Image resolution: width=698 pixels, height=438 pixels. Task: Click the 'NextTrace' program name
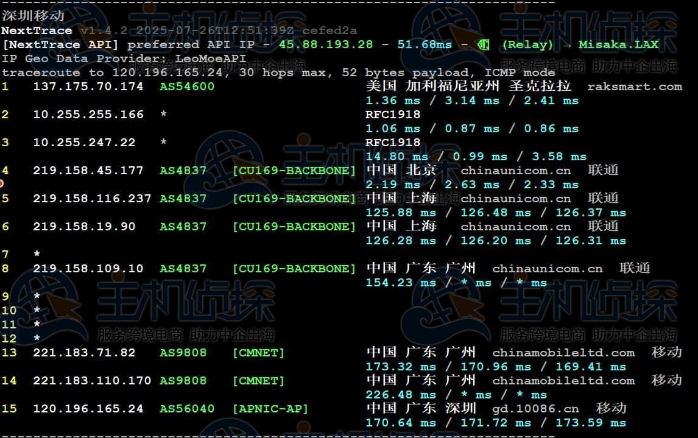[x=37, y=30]
